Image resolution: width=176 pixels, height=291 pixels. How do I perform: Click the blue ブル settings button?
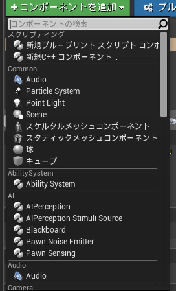155,7
